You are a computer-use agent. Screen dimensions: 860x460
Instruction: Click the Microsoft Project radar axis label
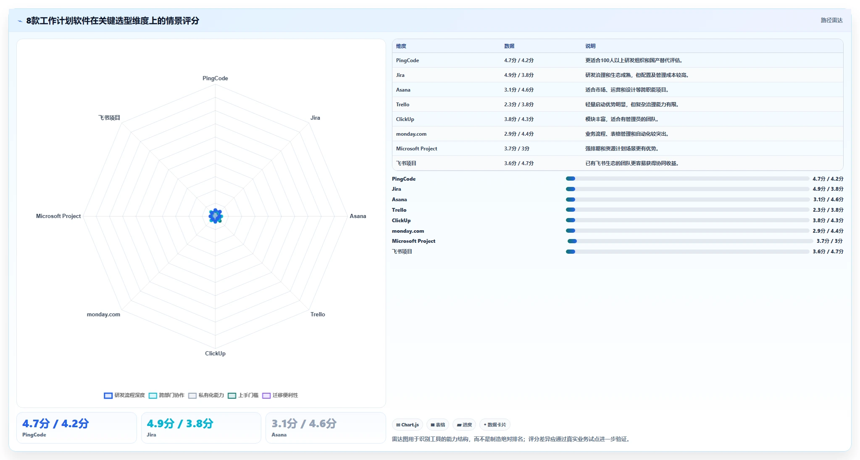(58, 216)
